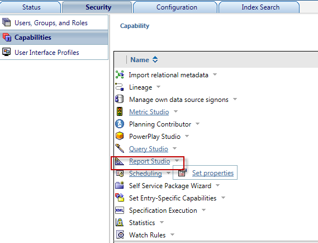Select Self Service Package Wizard text
Screen dimensions: 318x243
tap(170, 186)
